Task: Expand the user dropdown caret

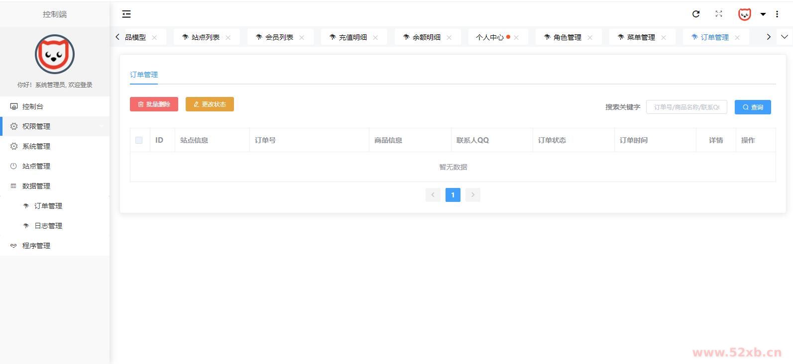Action: tap(763, 14)
